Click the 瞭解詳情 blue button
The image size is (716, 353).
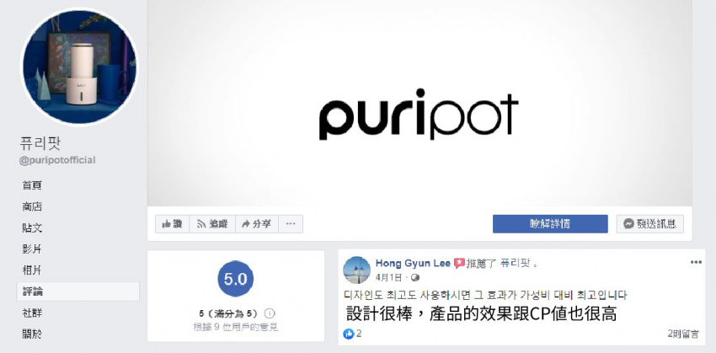(550, 224)
